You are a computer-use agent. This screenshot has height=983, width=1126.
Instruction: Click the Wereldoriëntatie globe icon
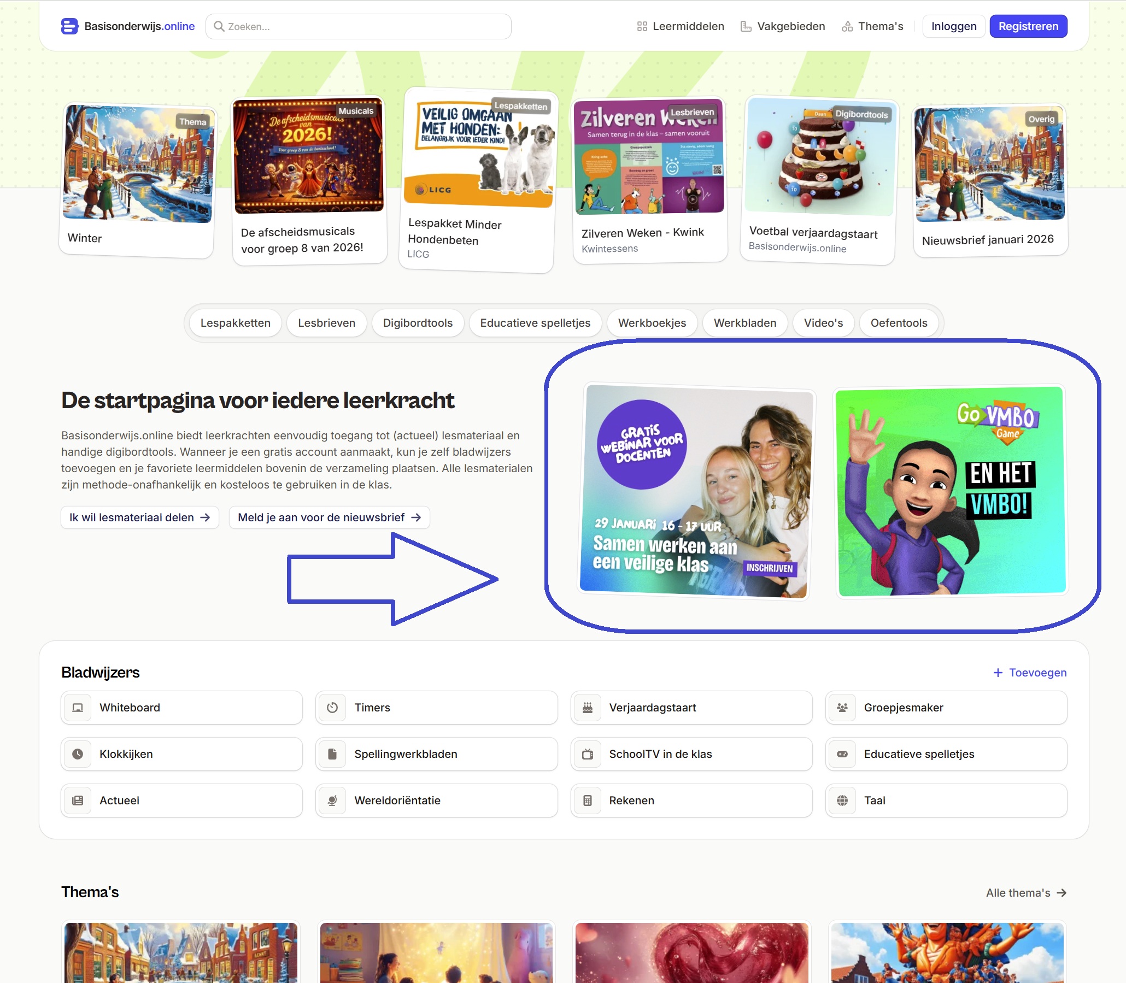[332, 801]
